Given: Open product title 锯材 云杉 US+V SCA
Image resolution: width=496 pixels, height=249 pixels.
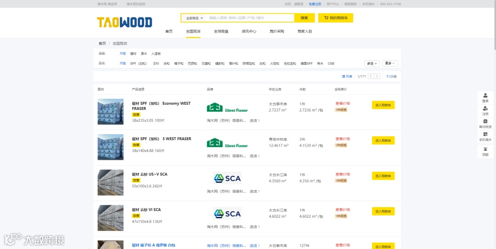Looking at the screenshot, I should click(x=150, y=174).
